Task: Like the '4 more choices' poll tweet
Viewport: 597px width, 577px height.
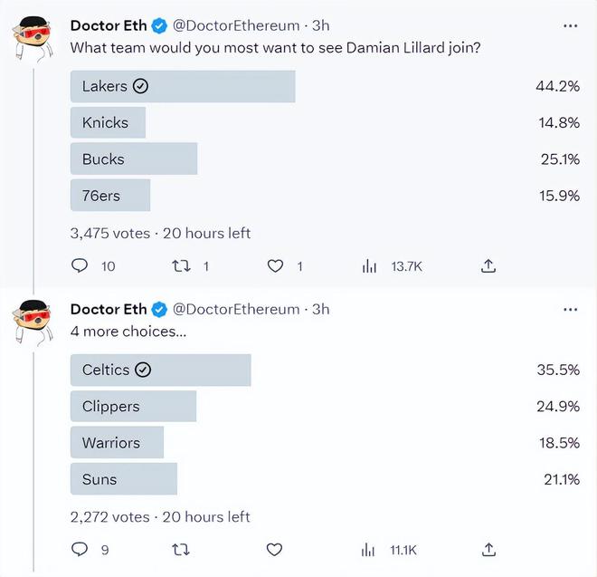Action: pos(274,550)
